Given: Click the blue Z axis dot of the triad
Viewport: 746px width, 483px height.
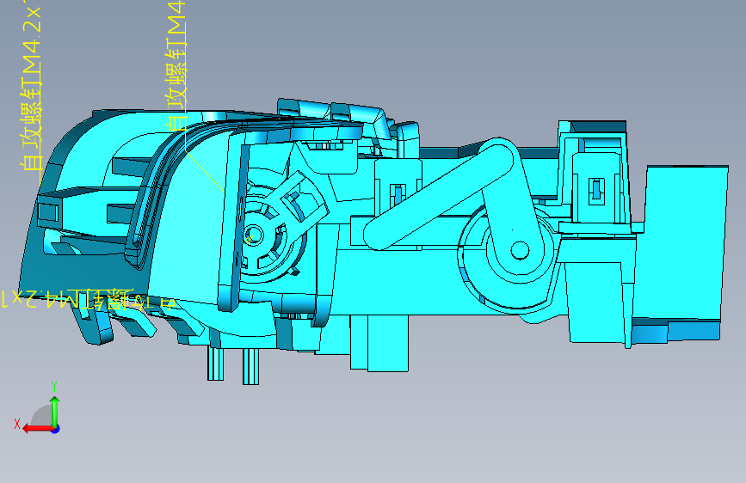Looking at the screenshot, I should coord(56,429).
